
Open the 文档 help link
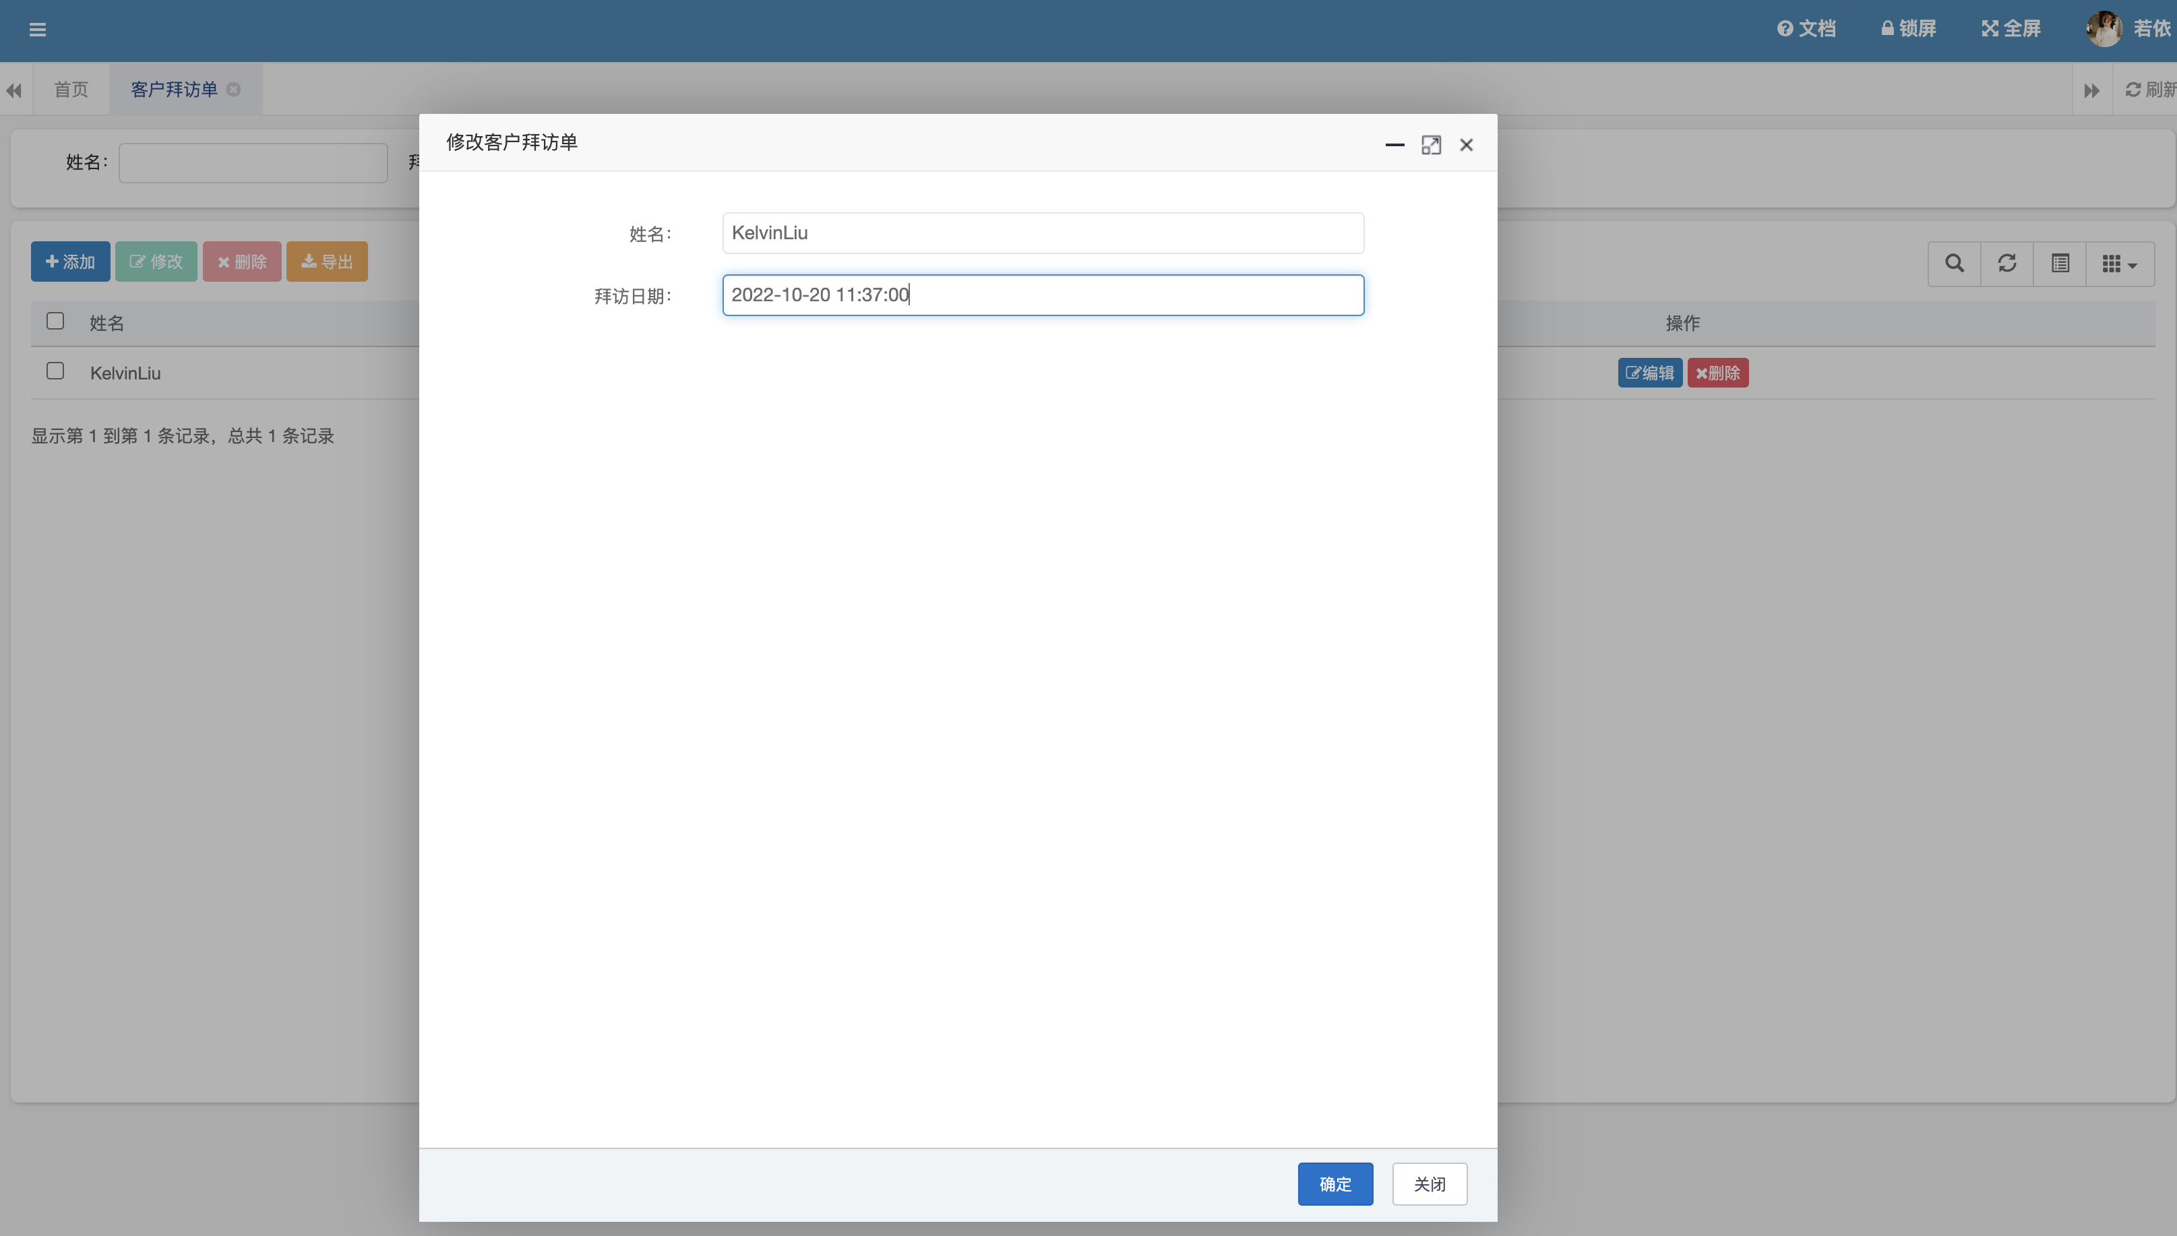[1806, 29]
